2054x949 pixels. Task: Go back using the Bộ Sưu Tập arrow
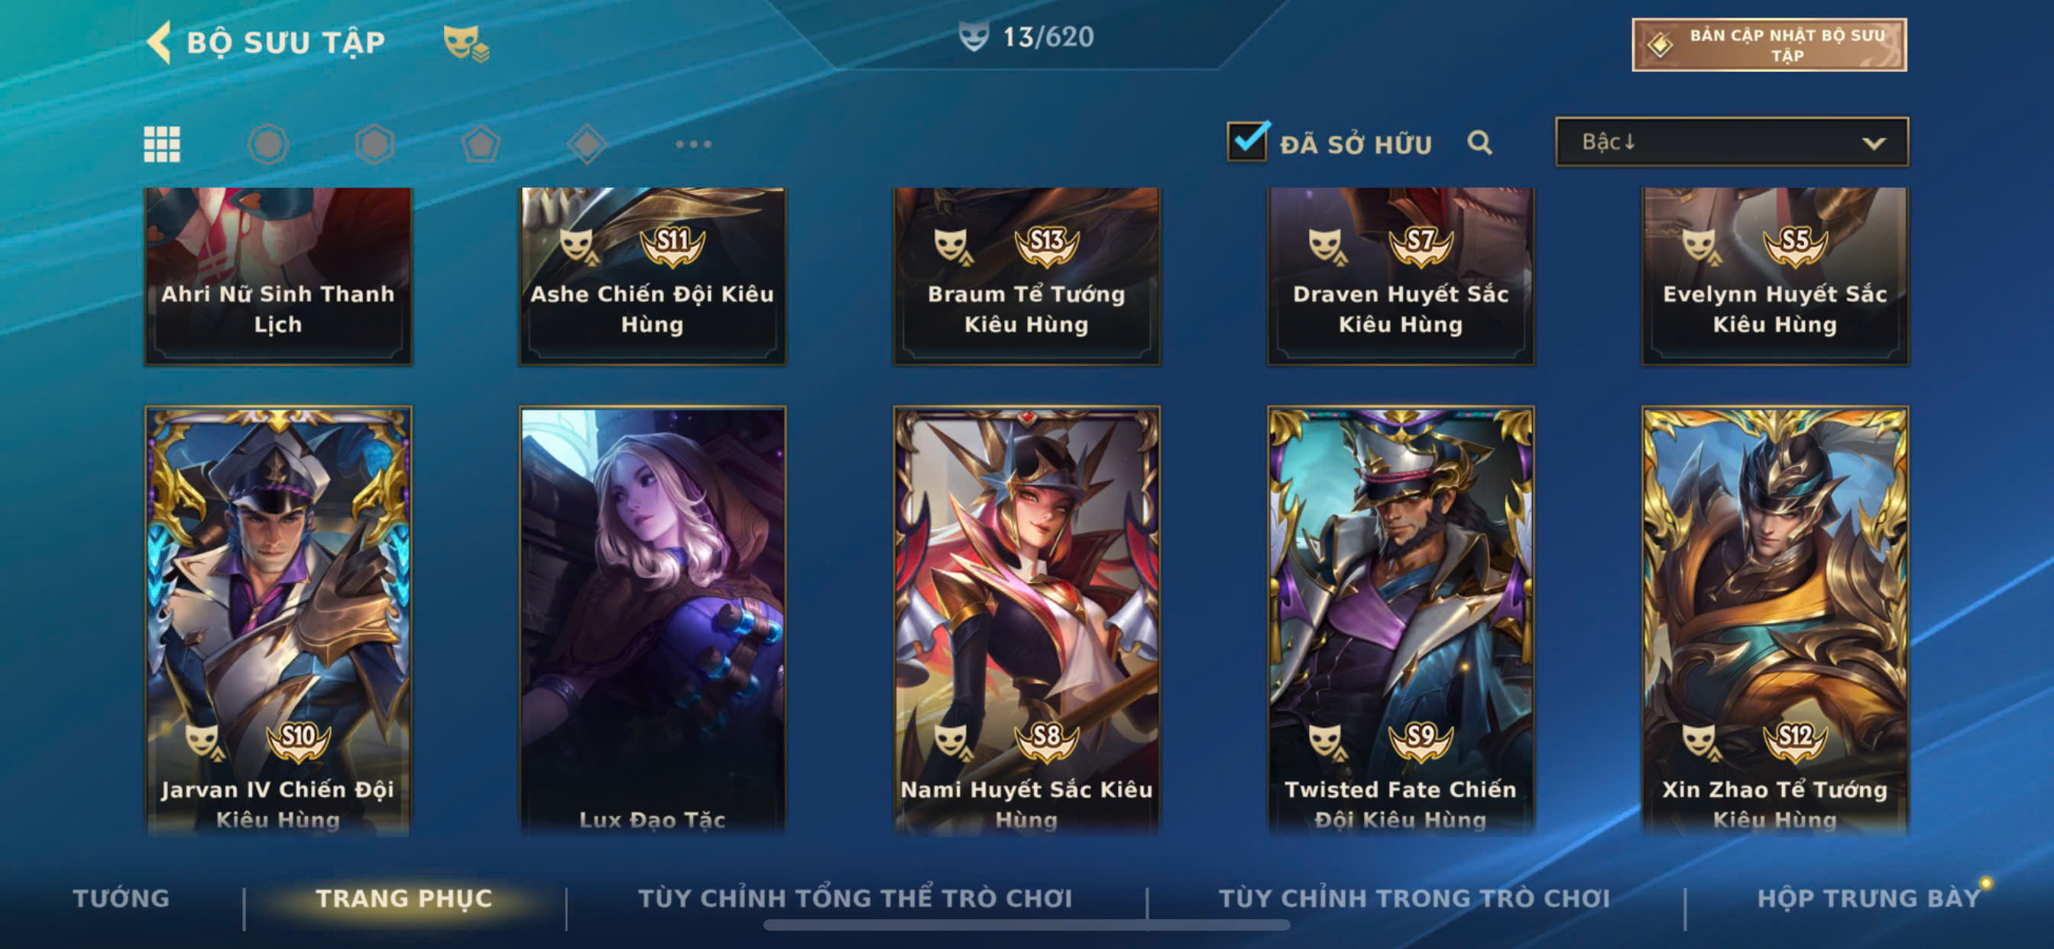click(x=159, y=41)
